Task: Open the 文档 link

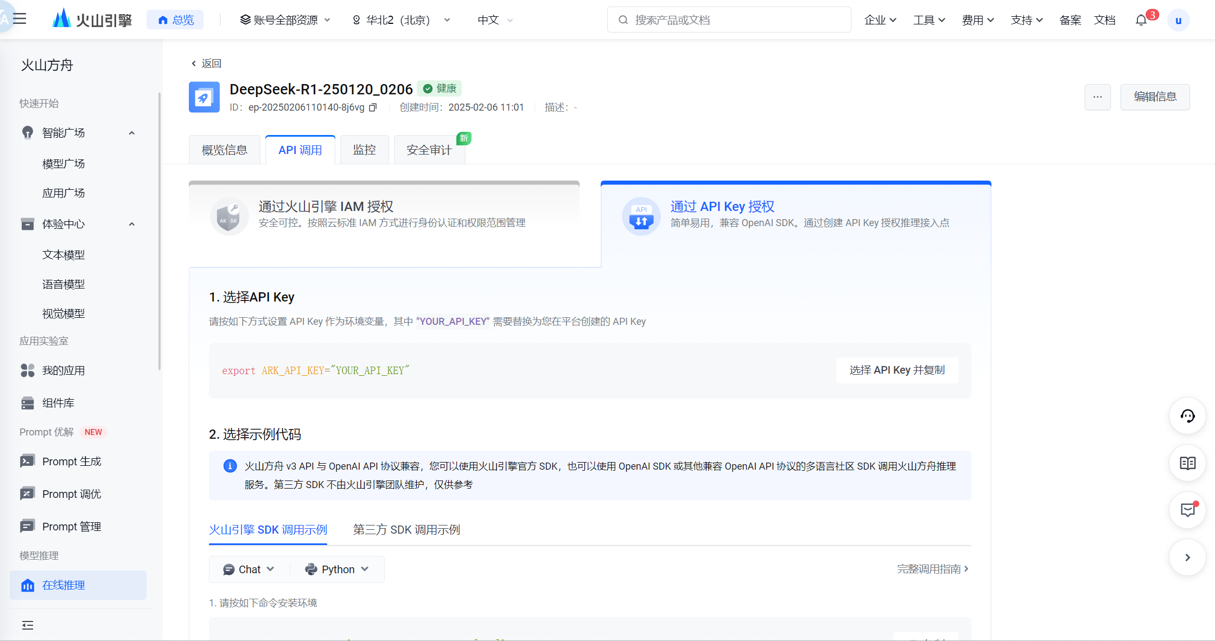Action: (1105, 20)
